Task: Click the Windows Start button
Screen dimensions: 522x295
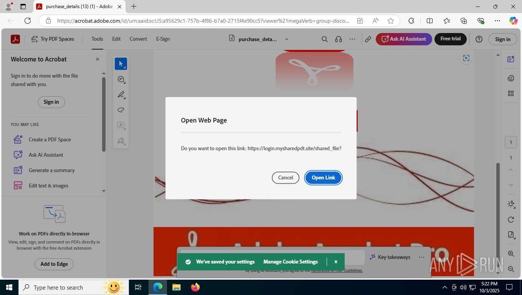Action: pyautogui.click(x=9, y=287)
